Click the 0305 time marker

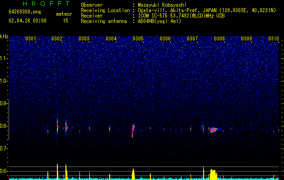click(x=138, y=38)
